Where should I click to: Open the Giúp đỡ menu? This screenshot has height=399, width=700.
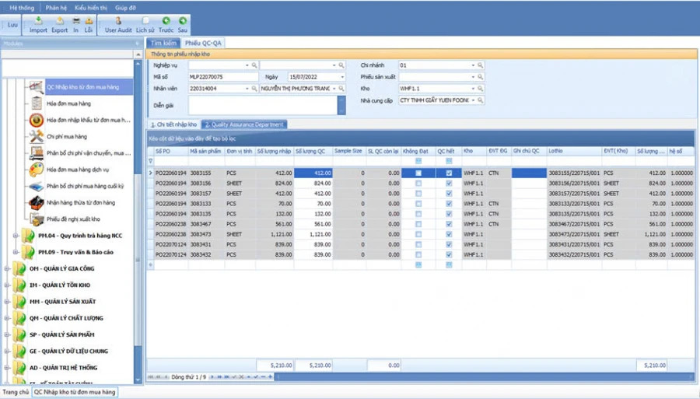coord(125,8)
